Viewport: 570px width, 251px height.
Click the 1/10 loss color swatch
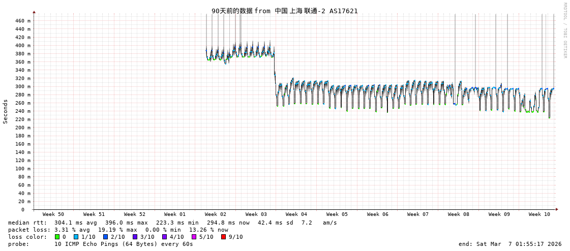(x=76, y=237)
